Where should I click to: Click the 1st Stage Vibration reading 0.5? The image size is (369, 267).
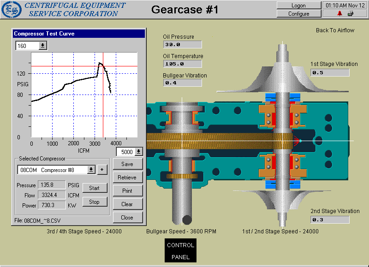330,73
